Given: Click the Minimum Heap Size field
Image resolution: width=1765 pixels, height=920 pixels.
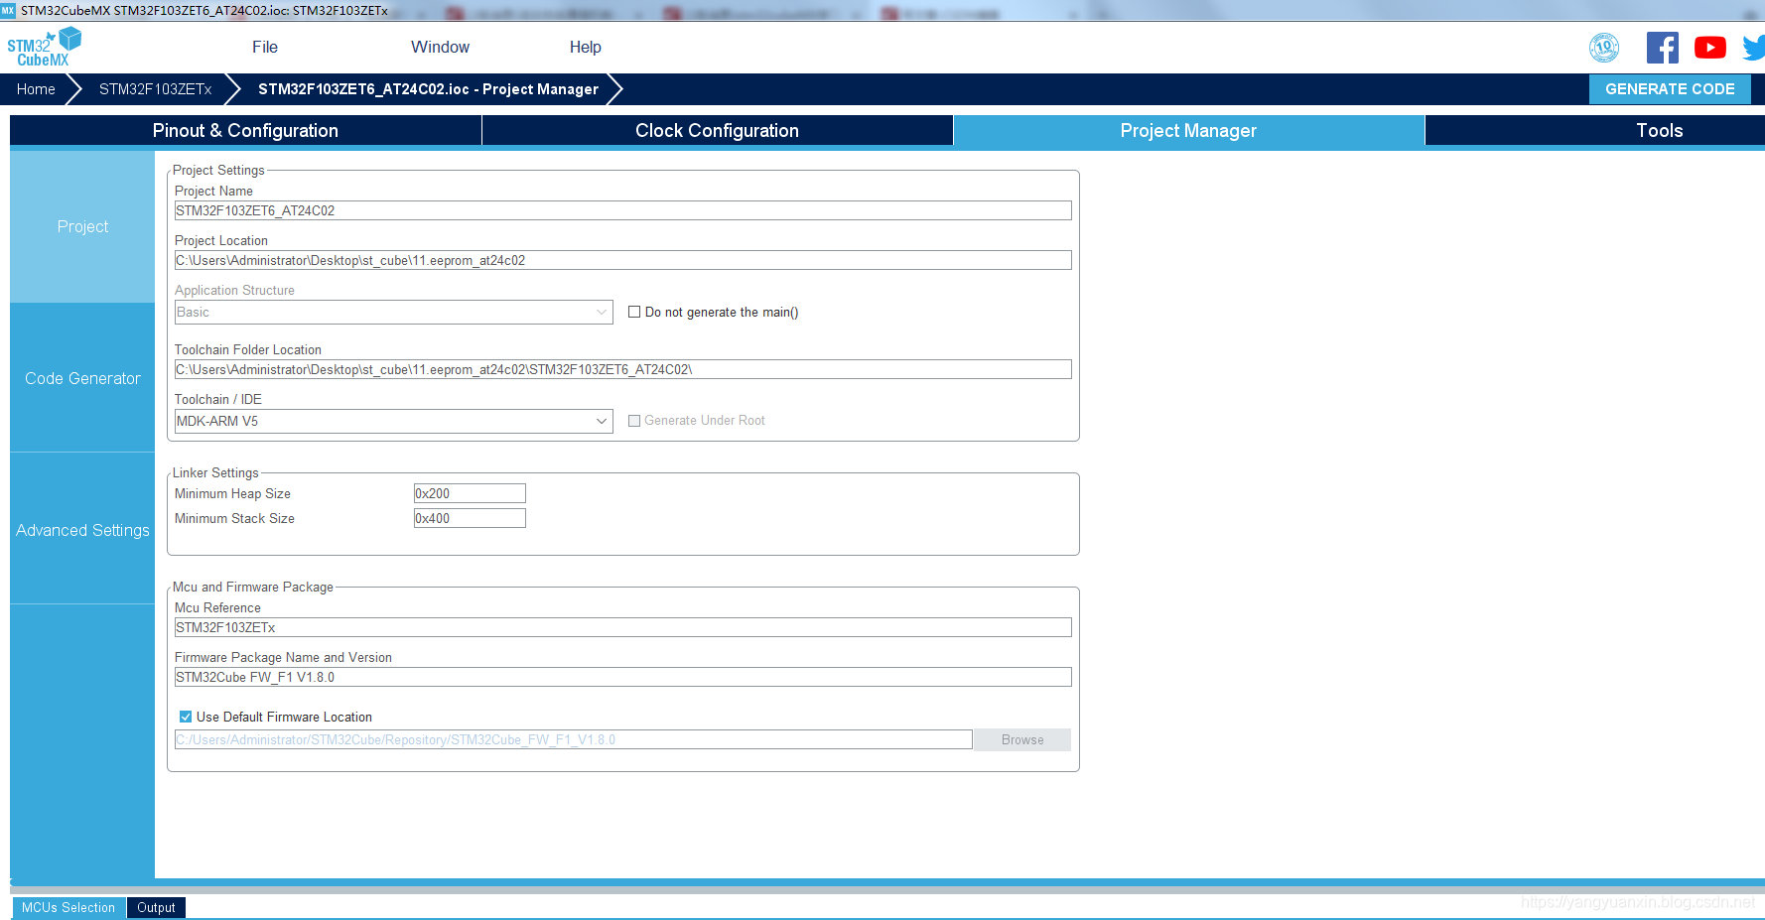Looking at the screenshot, I should pos(470,493).
